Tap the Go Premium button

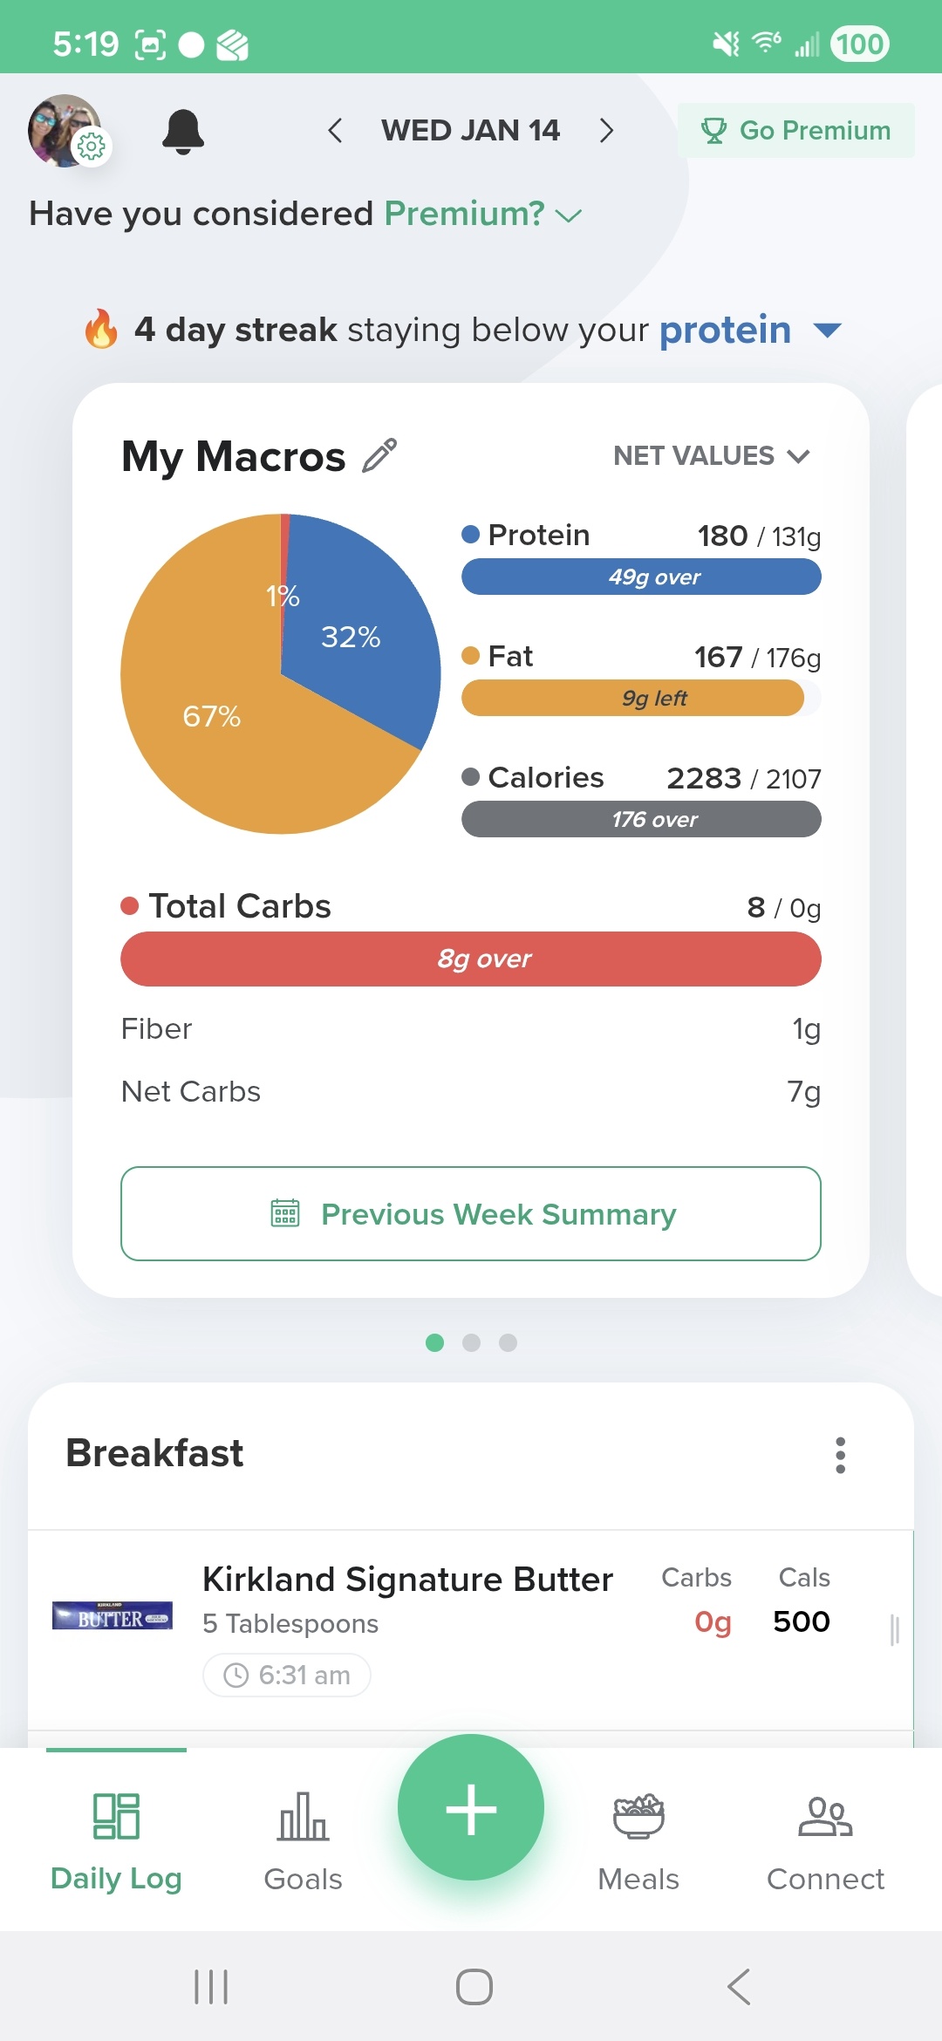pos(795,131)
